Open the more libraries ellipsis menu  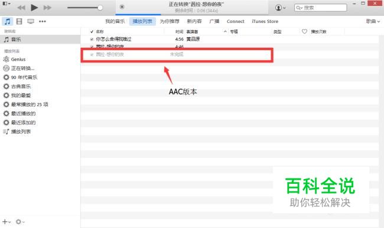[x=43, y=21]
